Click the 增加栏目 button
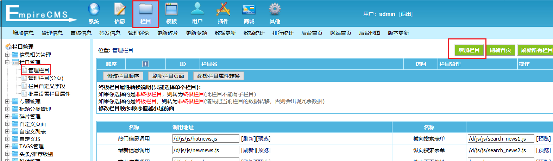 [x=469, y=50]
